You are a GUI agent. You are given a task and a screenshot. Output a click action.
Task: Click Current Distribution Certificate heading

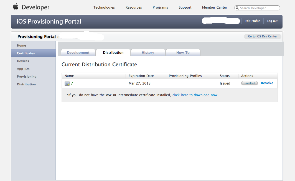pyautogui.click(x=99, y=64)
